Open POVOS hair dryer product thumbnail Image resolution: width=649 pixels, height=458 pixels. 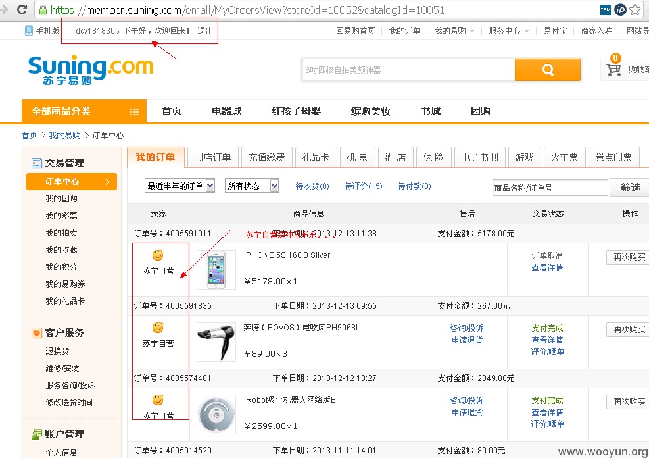point(216,342)
